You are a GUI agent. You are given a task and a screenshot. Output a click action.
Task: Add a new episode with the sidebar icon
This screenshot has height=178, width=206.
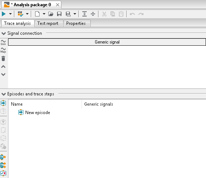3,103
